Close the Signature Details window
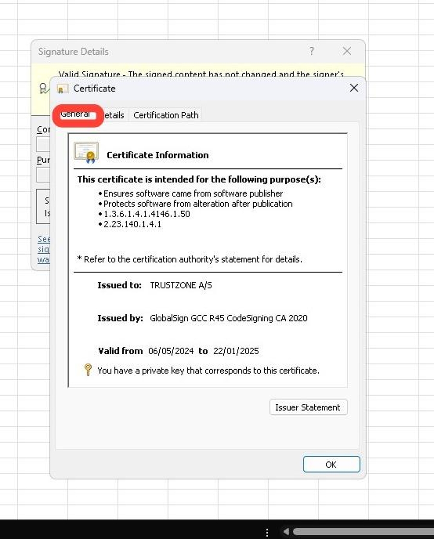 (347, 51)
